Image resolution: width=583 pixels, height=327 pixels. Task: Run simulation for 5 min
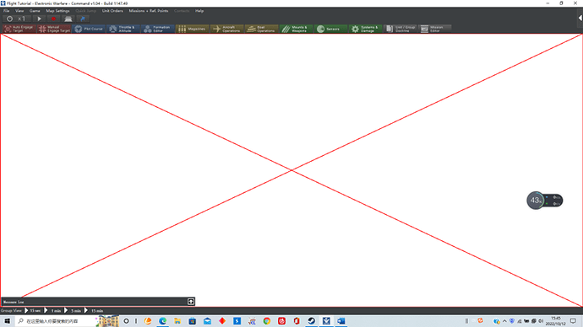click(x=73, y=310)
